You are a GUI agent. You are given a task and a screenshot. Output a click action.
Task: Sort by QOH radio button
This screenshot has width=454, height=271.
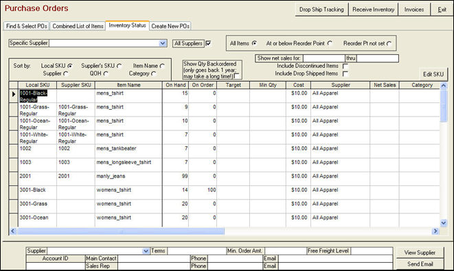(106, 73)
